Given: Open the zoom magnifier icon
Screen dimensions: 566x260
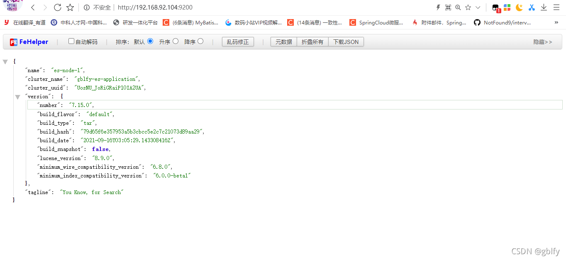Looking at the screenshot, I should point(458,7).
